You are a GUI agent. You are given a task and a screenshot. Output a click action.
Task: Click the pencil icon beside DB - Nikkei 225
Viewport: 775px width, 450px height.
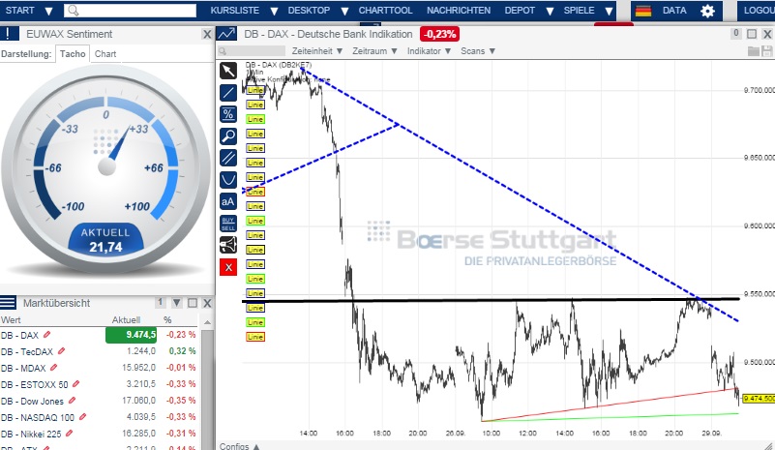click(x=70, y=434)
